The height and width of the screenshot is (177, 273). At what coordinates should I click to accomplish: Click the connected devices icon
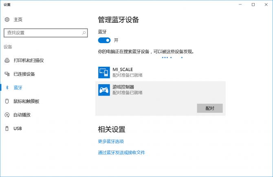point(7,74)
